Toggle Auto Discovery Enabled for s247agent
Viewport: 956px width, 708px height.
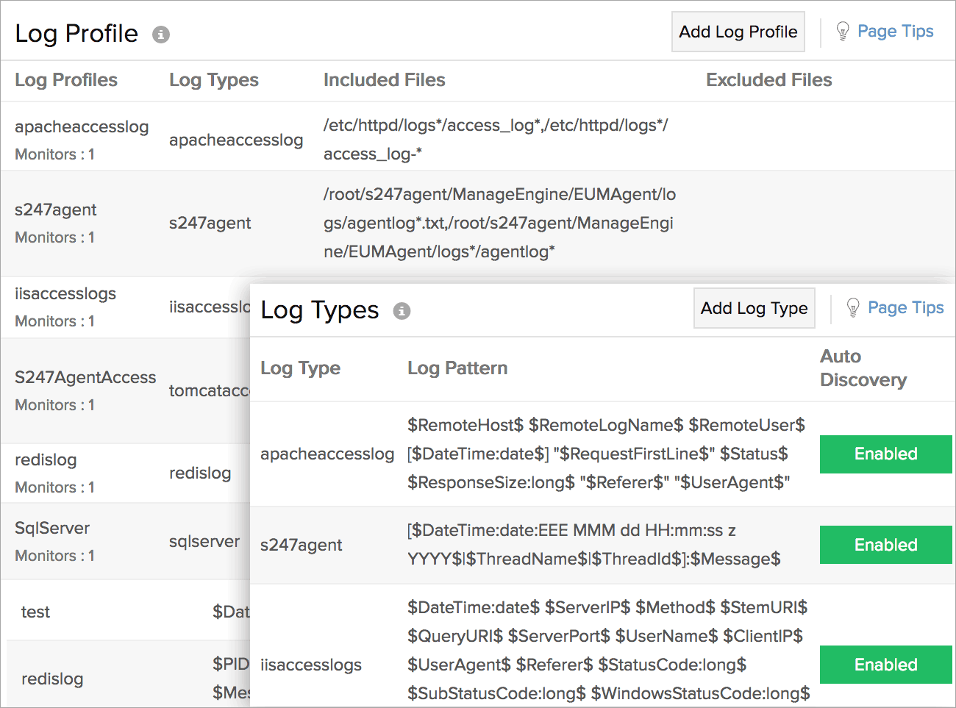pyautogui.click(x=885, y=545)
